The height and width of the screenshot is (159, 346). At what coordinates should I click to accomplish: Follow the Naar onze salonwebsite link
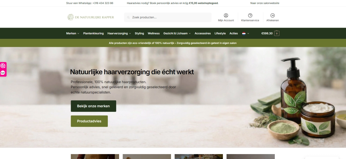265,3
